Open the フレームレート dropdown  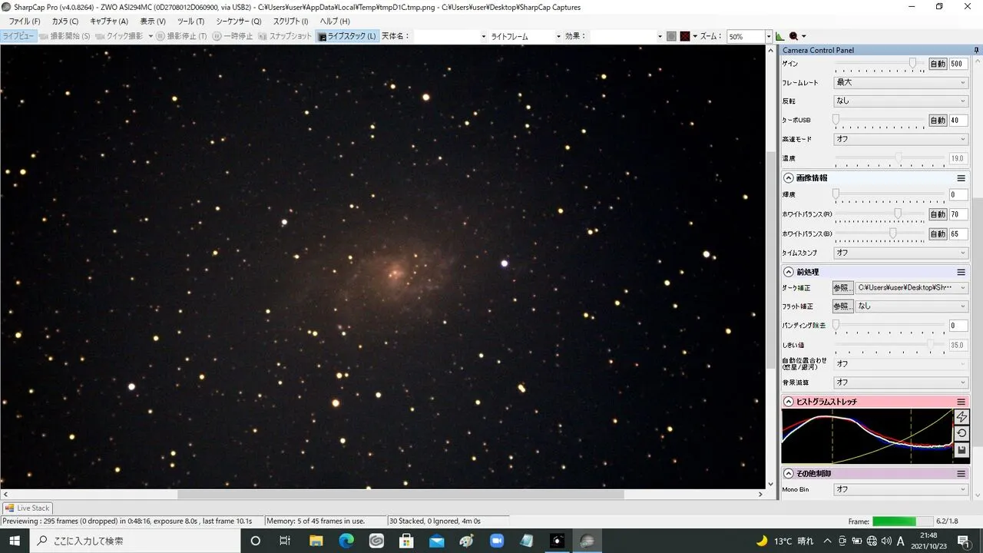click(x=901, y=82)
